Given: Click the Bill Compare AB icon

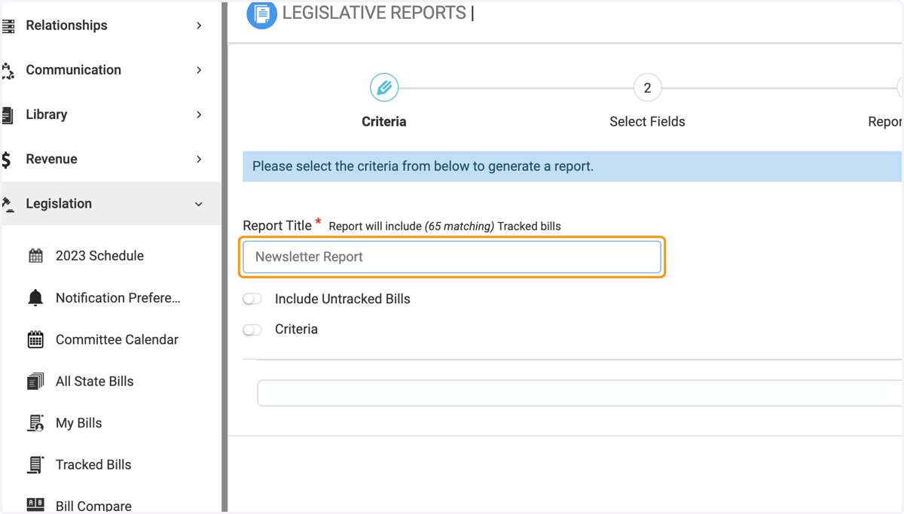Looking at the screenshot, I should [35, 505].
